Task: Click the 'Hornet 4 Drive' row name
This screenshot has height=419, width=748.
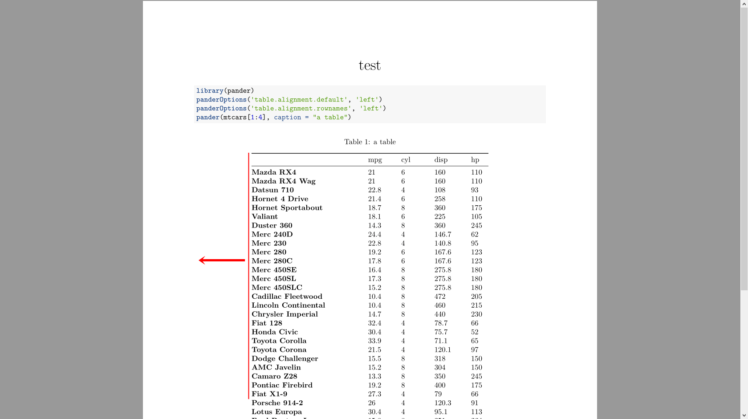Action: [x=280, y=199]
